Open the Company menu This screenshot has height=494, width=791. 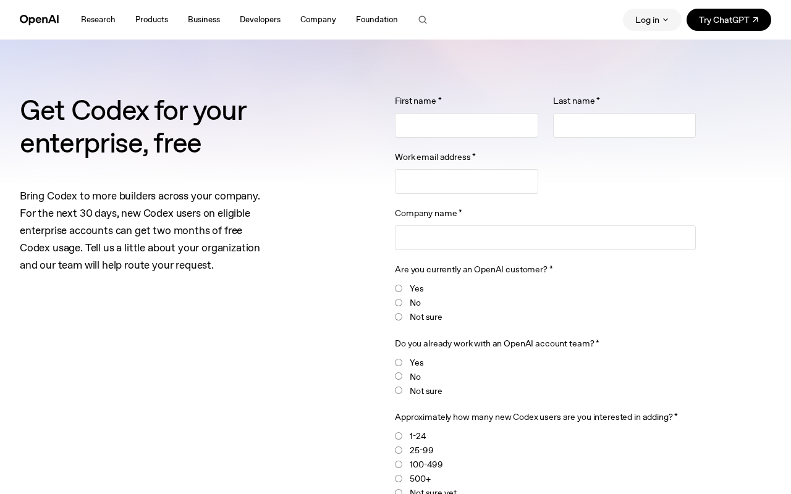318,20
